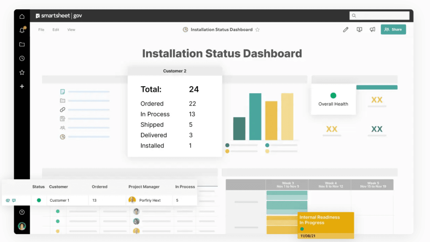
Task: Click the Total value 24
Action: coord(194,89)
